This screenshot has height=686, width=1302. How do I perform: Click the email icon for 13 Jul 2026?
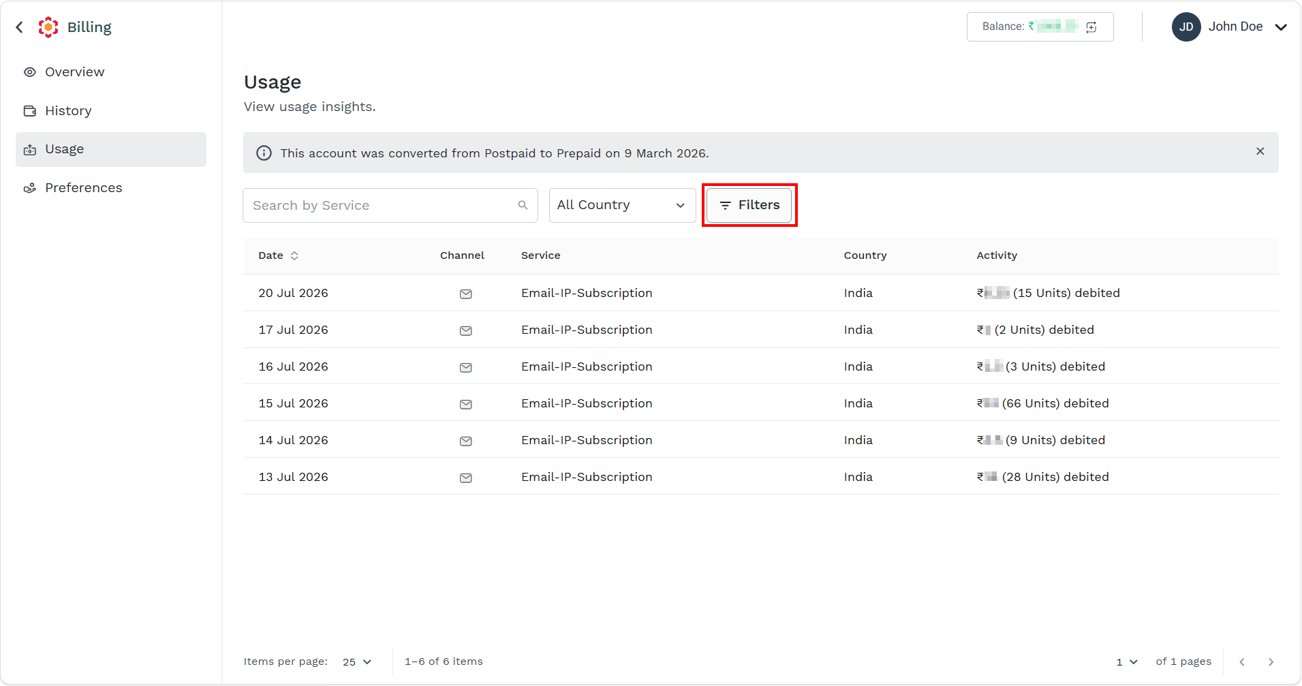click(x=466, y=478)
